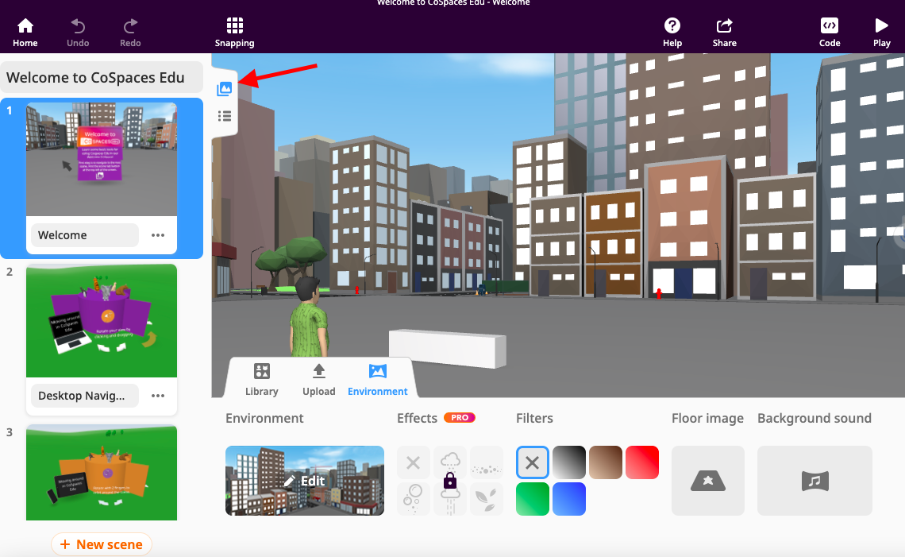Viewport: 905px width, 557px height.
Task: Edit the city environment image
Action: [305, 481]
